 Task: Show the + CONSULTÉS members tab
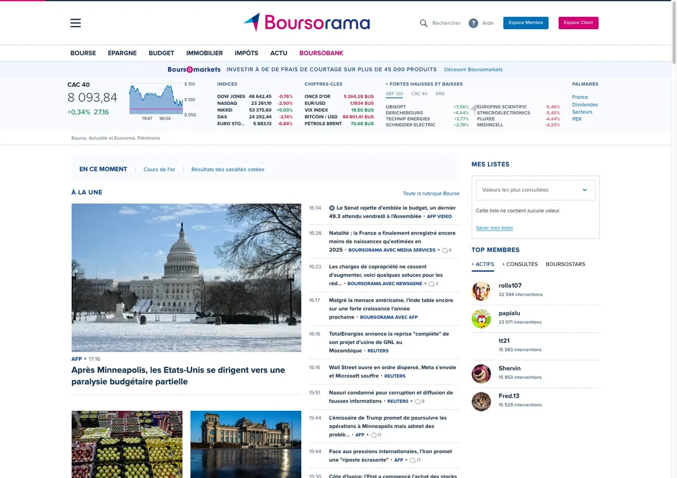pos(520,264)
